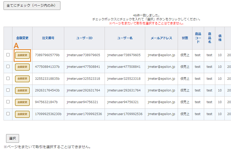Check the box for order 1709992536230b
The height and width of the screenshot is (159, 231).
(x=8, y=114)
